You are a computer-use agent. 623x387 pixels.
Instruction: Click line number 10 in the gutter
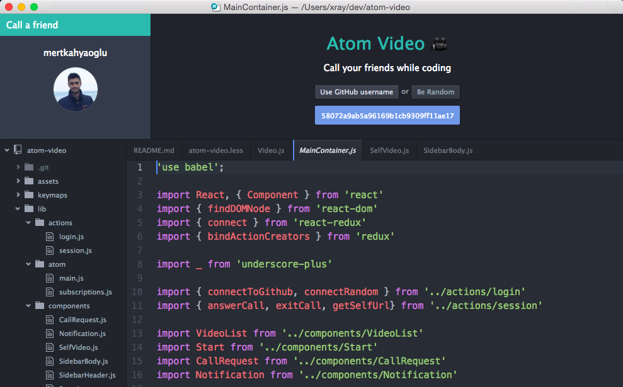[x=137, y=292]
